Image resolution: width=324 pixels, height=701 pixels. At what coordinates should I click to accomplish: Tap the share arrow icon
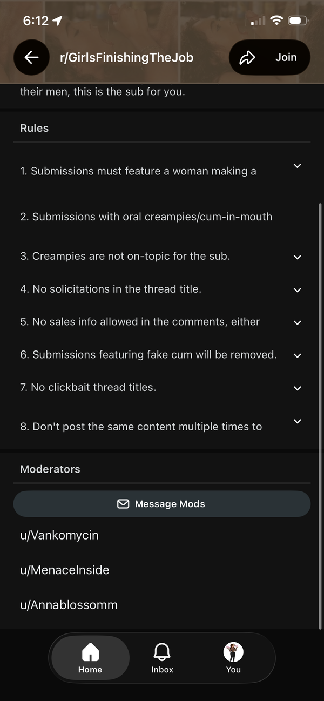point(247,57)
